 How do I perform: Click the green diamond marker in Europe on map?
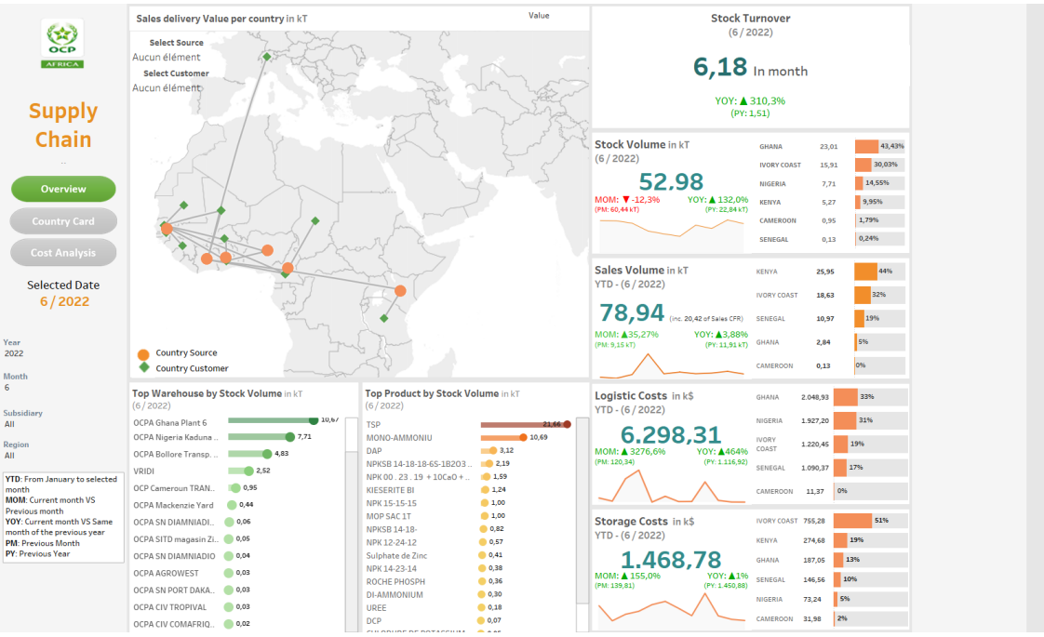[x=266, y=57]
